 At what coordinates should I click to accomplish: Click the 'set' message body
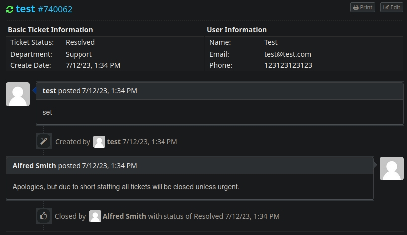pos(47,112)
